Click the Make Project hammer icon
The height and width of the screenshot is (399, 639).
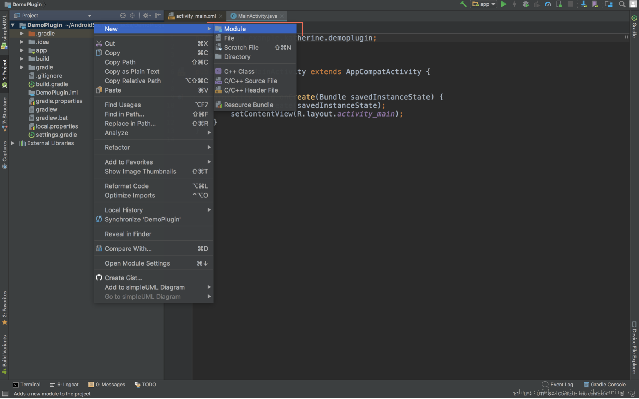(463, 4)
